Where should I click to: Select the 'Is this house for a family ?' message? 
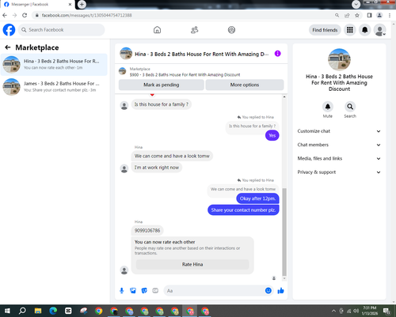click(162, 104)
